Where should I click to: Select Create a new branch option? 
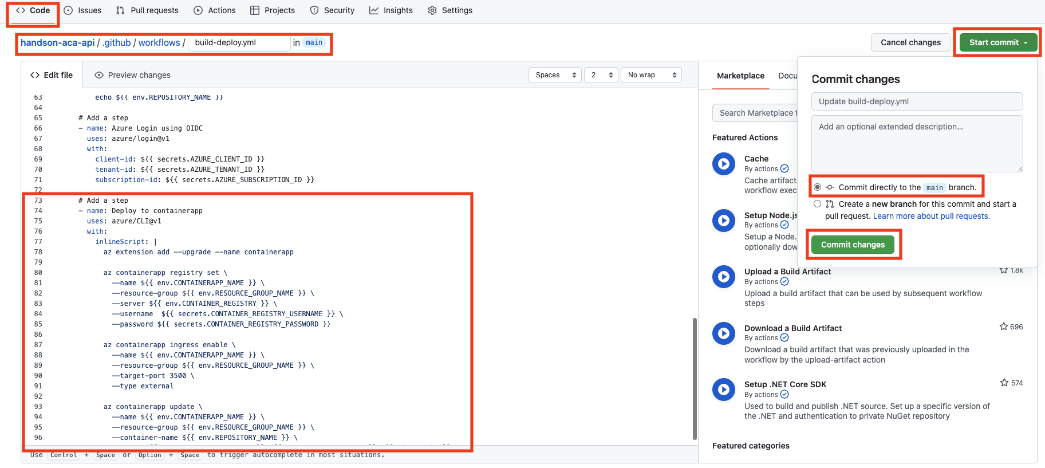click(818, 204)
